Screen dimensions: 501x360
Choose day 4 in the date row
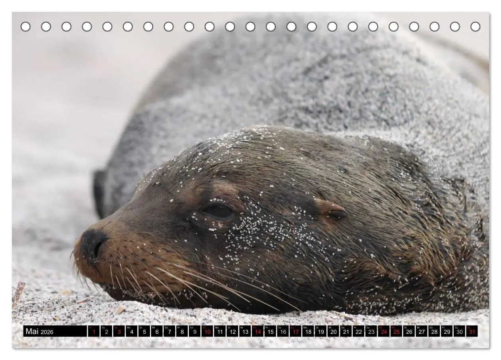tap(132, 331)
